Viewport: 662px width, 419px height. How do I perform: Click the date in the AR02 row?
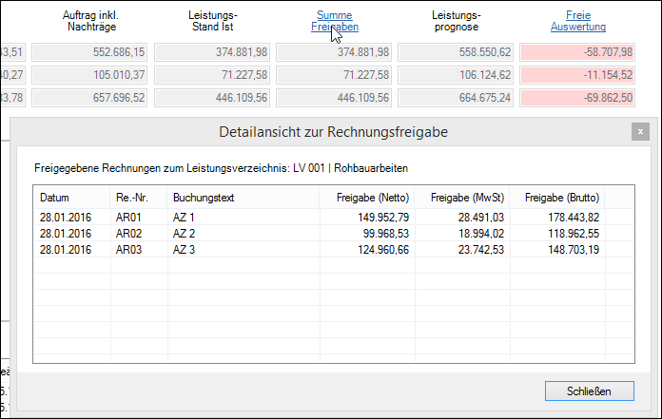click(x=66, y=234)
